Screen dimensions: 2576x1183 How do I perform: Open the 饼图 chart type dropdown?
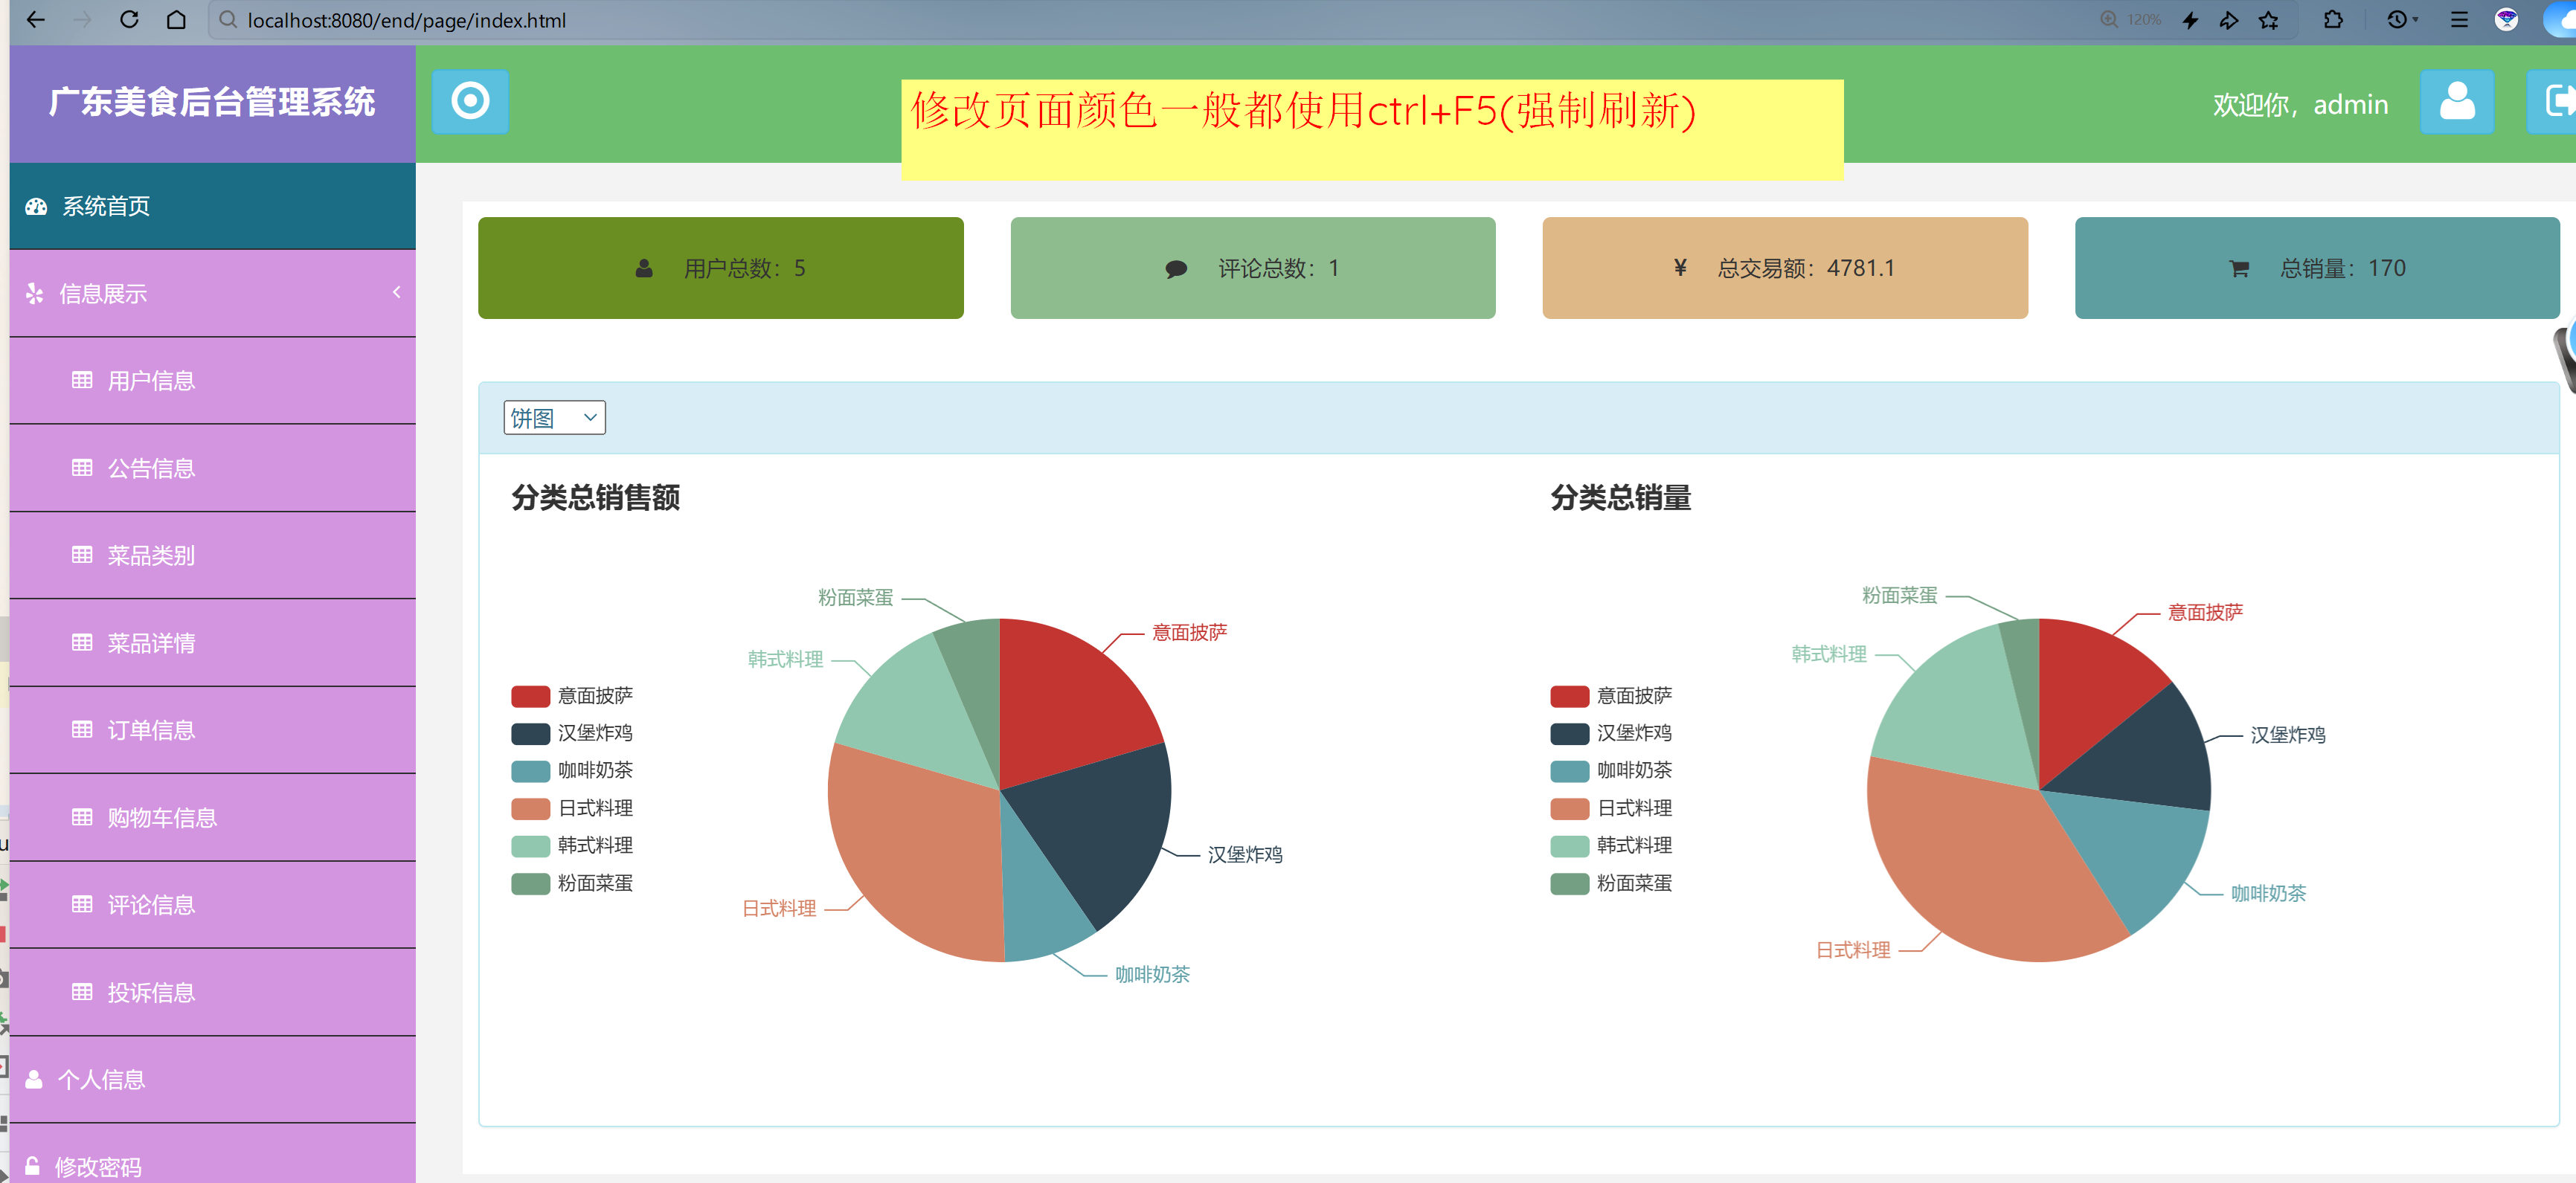coord(554,417)
